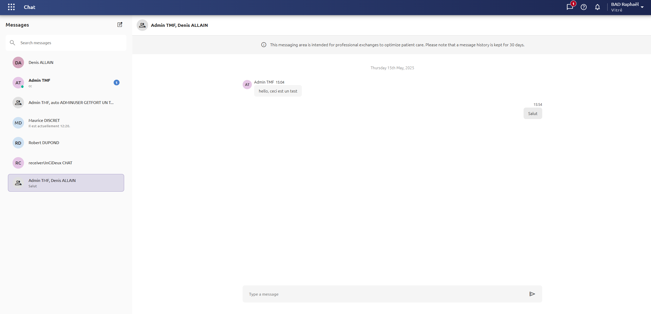Click the Chat title in top bar
651x314 pixels.
point(30,7)
